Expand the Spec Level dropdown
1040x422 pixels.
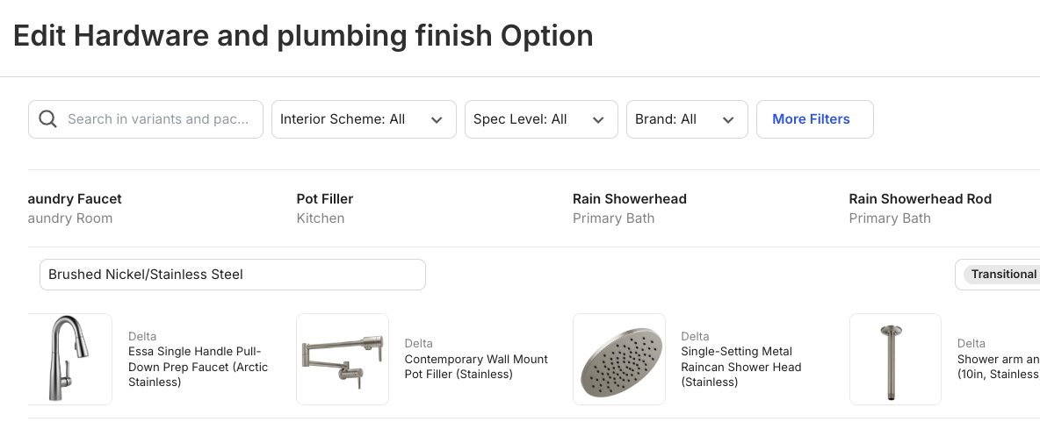coord(541,119)
